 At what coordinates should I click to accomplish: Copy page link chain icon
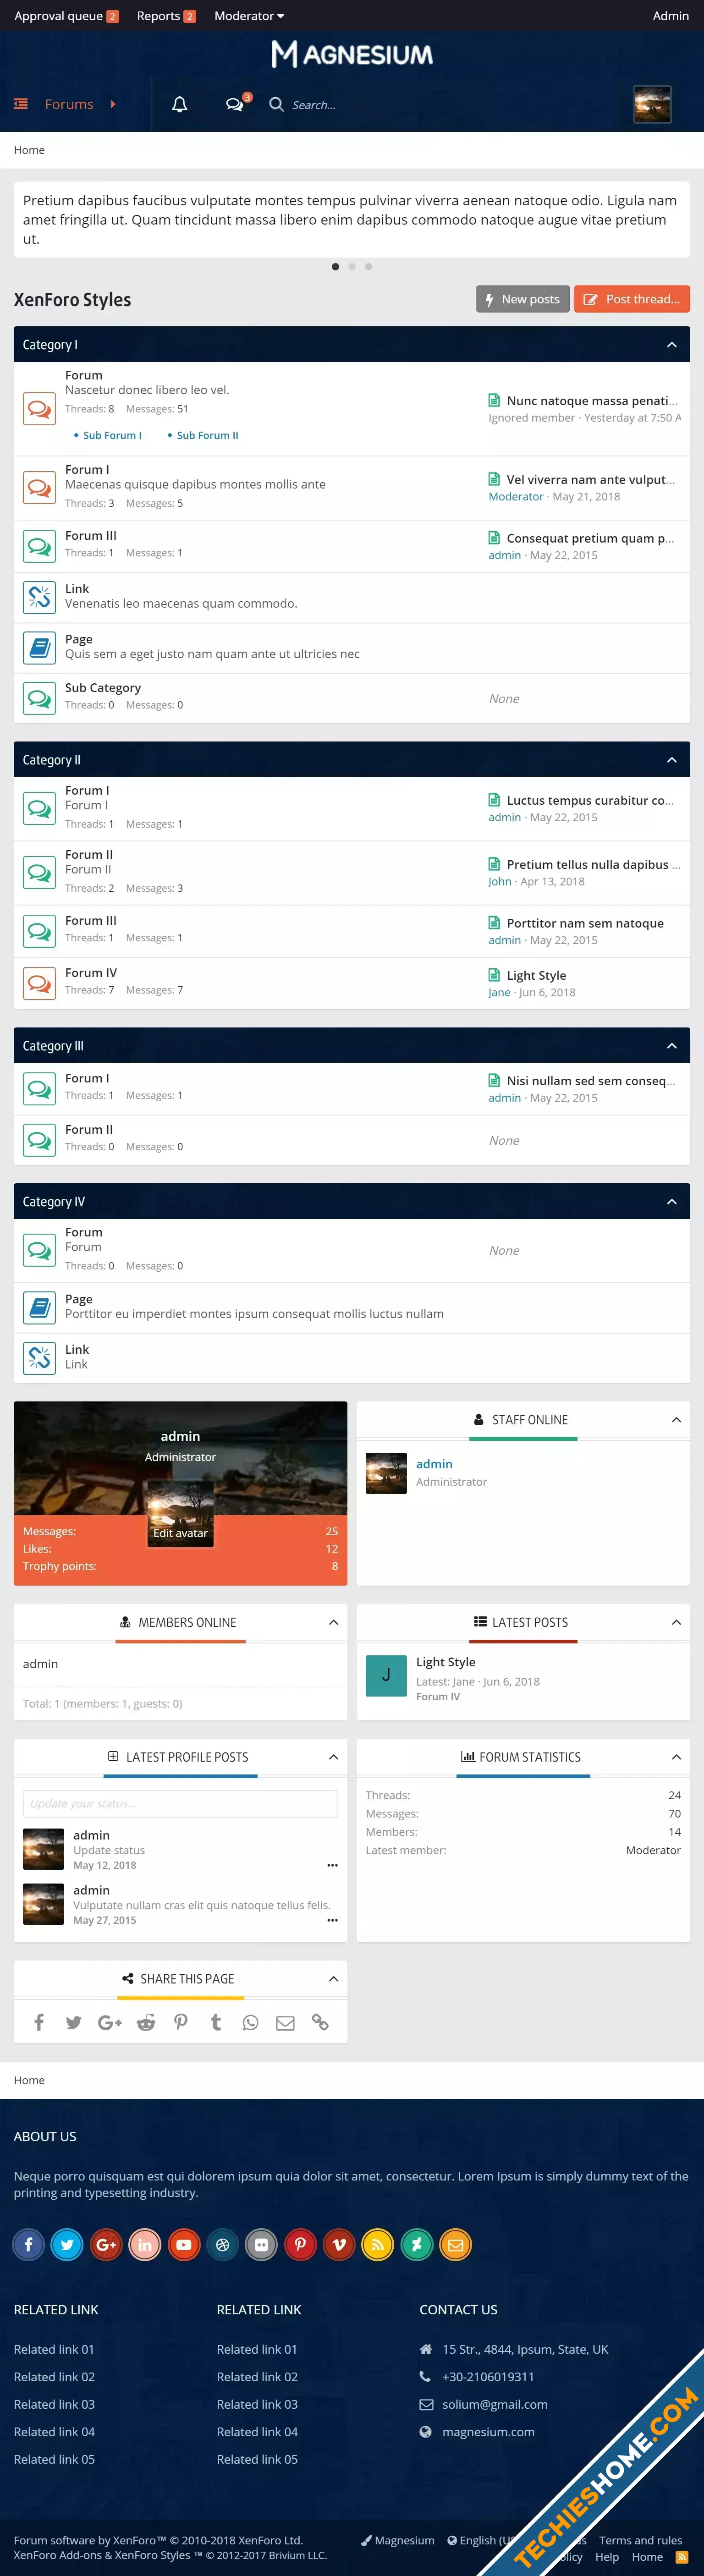coord(320,2022)
